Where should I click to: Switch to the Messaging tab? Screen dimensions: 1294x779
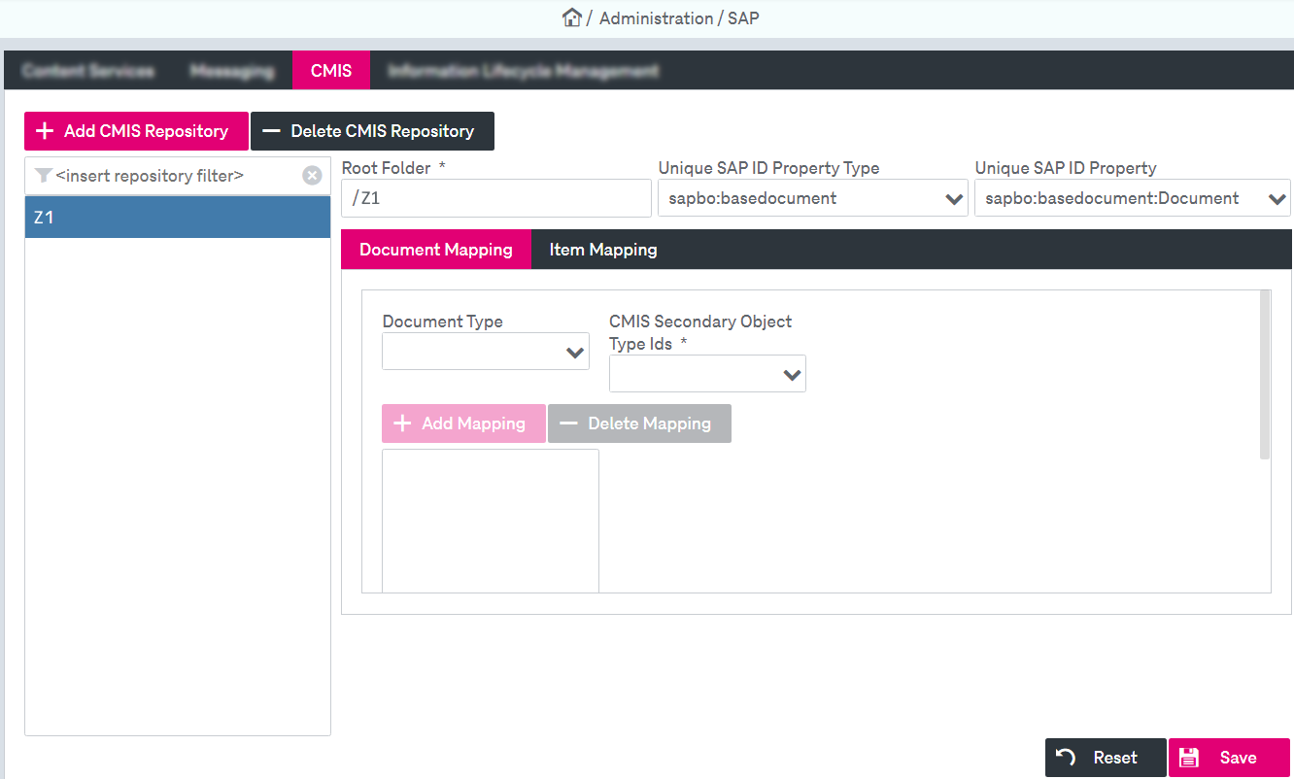pyautogui.click(x=232, y=70)
